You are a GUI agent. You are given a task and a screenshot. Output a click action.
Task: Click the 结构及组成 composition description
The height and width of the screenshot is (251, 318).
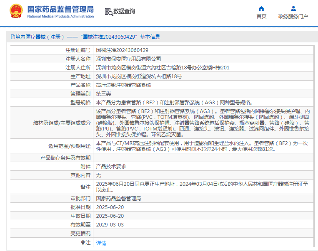pos(203,123)
